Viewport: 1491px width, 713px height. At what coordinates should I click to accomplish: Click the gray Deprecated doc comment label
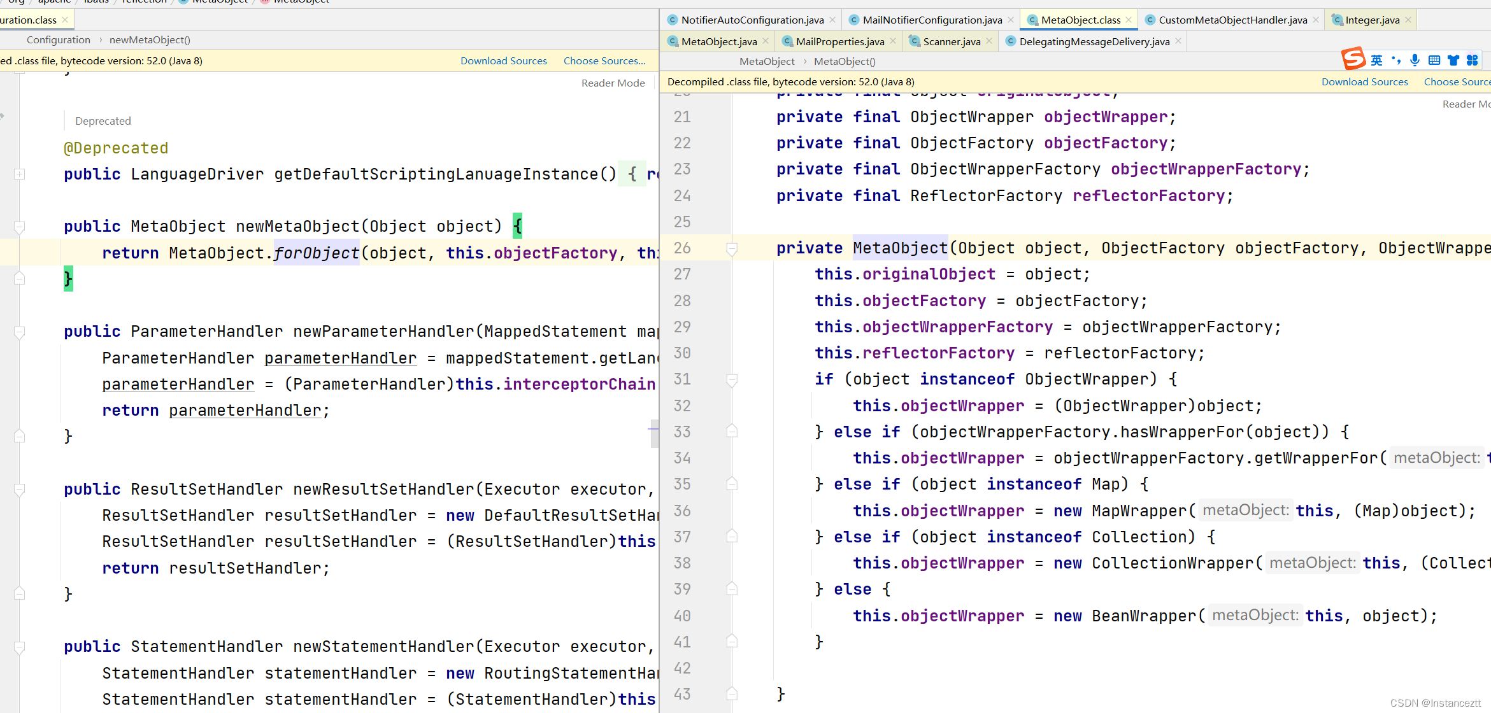point(103,121)
